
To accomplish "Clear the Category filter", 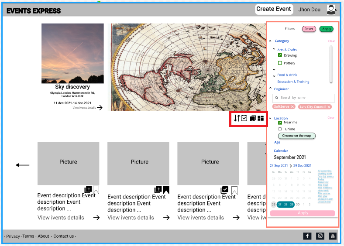I will tap(331, 41).
